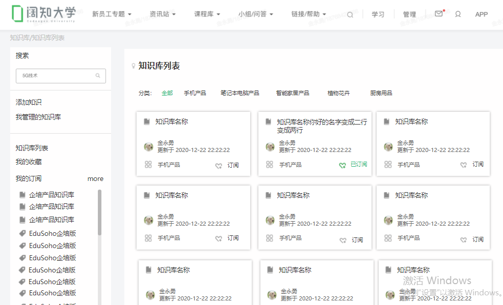The width and height of the screenshot is (503, 305).
Task: Expand the 链接/帮助 dropdown menu
Action: click(308, 14)
